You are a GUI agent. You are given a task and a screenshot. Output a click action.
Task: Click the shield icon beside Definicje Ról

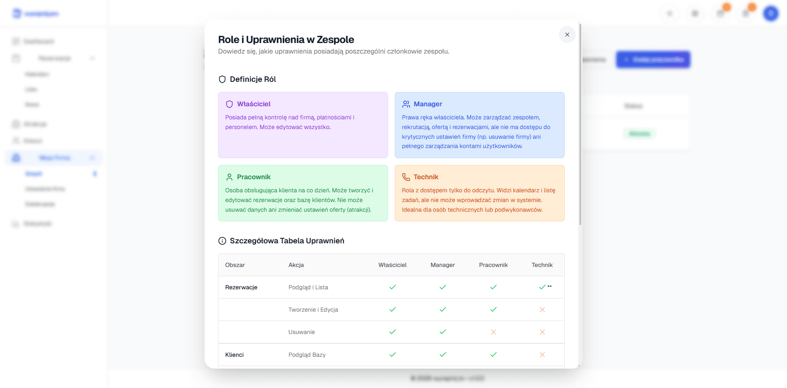click(x=222, y=79)
